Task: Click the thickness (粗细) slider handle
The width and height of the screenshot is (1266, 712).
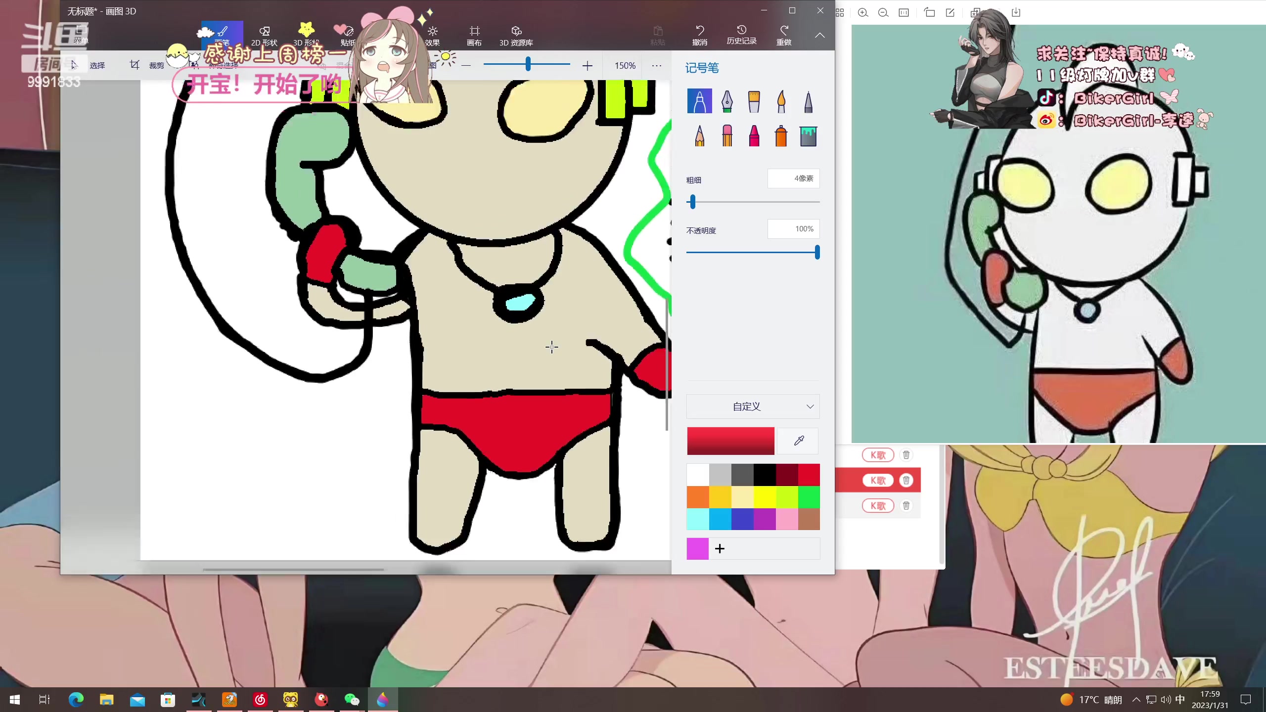Action: (x=692, y=202)
